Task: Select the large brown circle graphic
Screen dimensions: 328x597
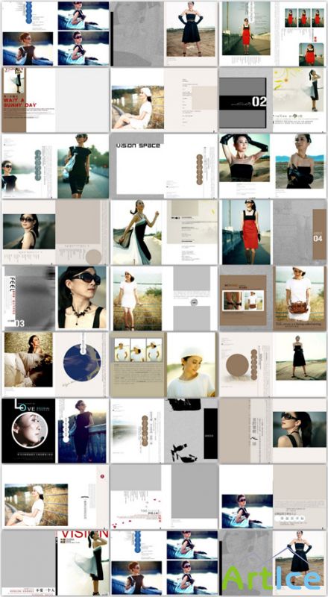Action: point(237,365)
